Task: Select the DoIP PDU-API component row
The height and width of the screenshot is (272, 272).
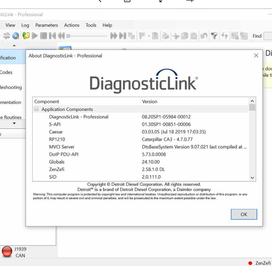Action: coord(140,154)
